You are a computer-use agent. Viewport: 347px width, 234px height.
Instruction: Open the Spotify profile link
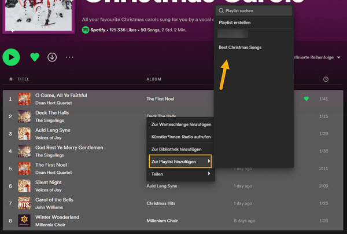[98, 30]
